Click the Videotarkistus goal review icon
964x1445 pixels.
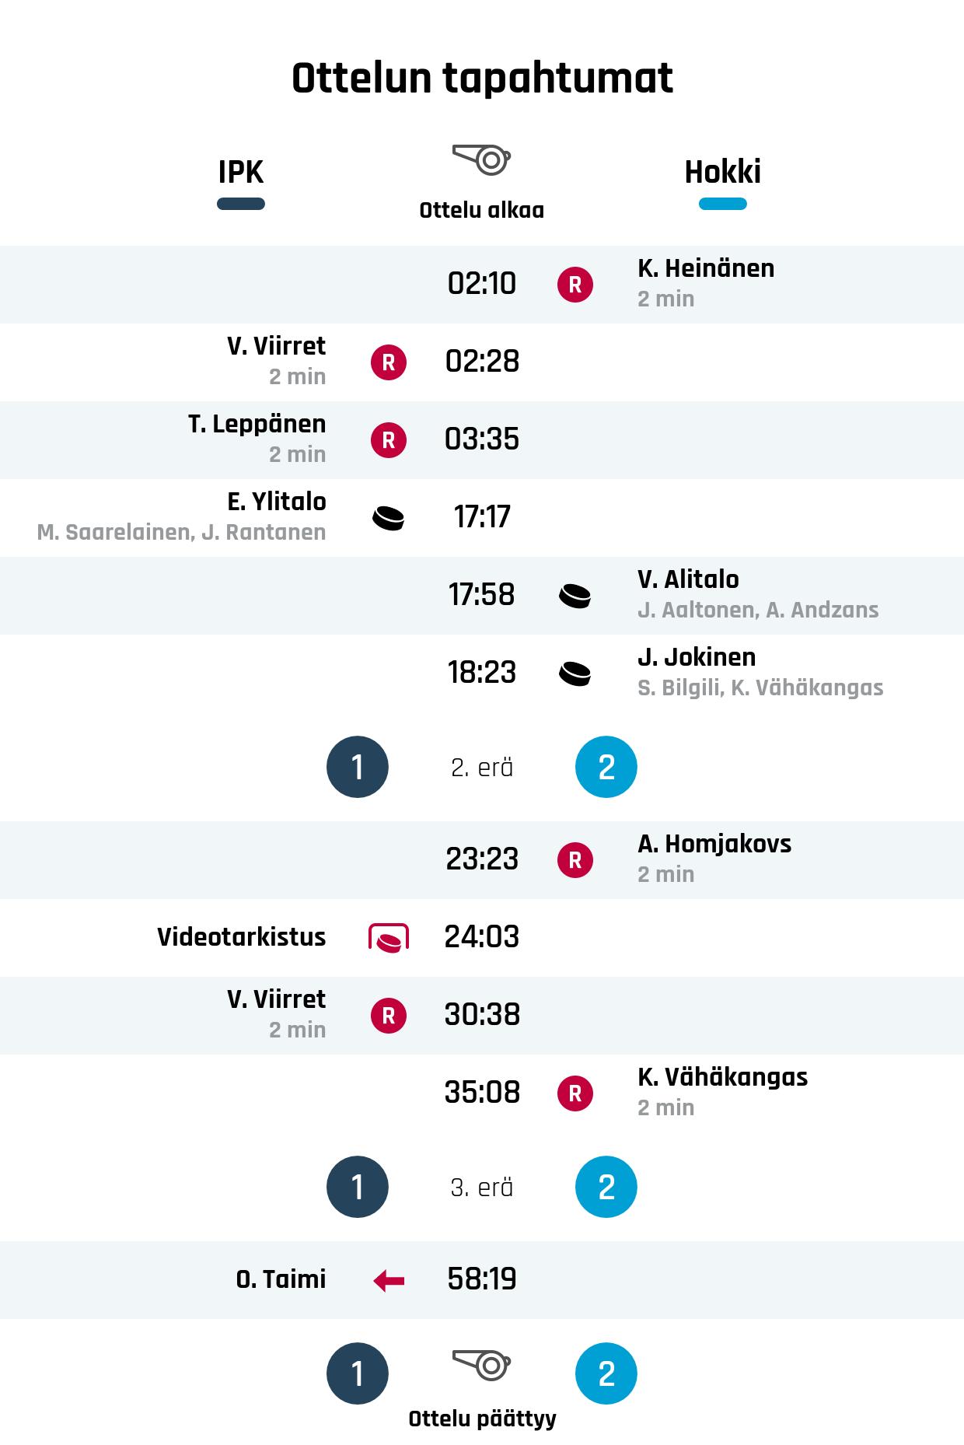(x=389, y=938)
